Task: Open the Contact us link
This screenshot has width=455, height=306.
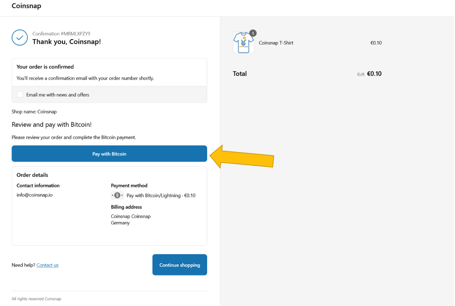Action: coord(48,265)
